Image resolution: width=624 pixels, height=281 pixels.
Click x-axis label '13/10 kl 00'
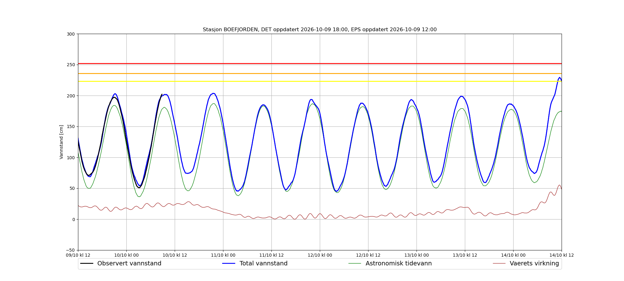(417, 255)
